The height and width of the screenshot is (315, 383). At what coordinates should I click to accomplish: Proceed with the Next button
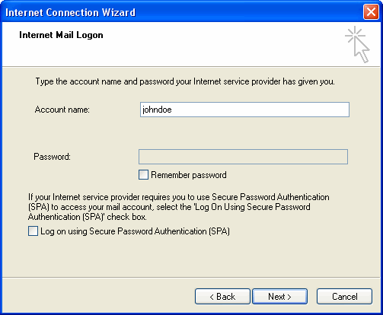pyautogui.click(x=279, y=296)
